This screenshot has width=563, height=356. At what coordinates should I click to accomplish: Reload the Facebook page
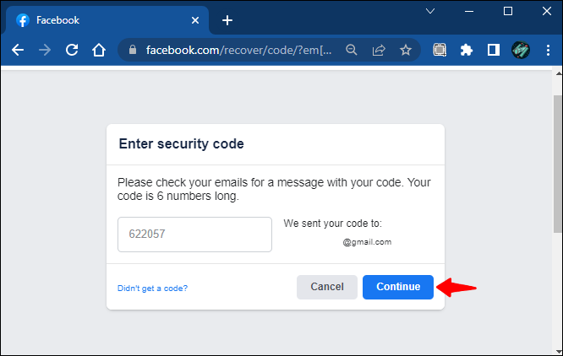(72, 50)
